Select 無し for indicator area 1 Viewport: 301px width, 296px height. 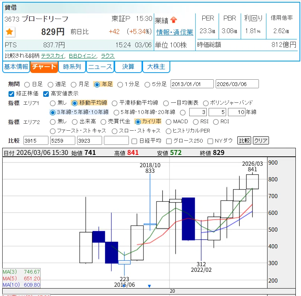pos(53,103)
